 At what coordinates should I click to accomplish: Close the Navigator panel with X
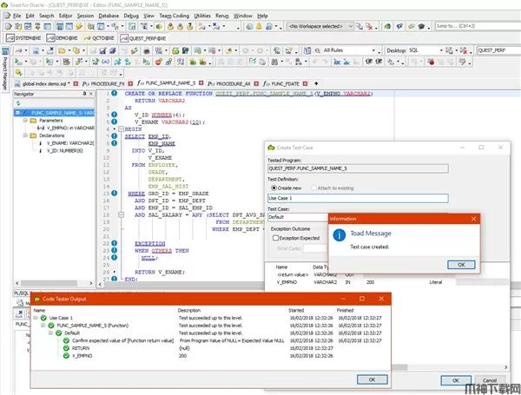(x=91, y=92)
